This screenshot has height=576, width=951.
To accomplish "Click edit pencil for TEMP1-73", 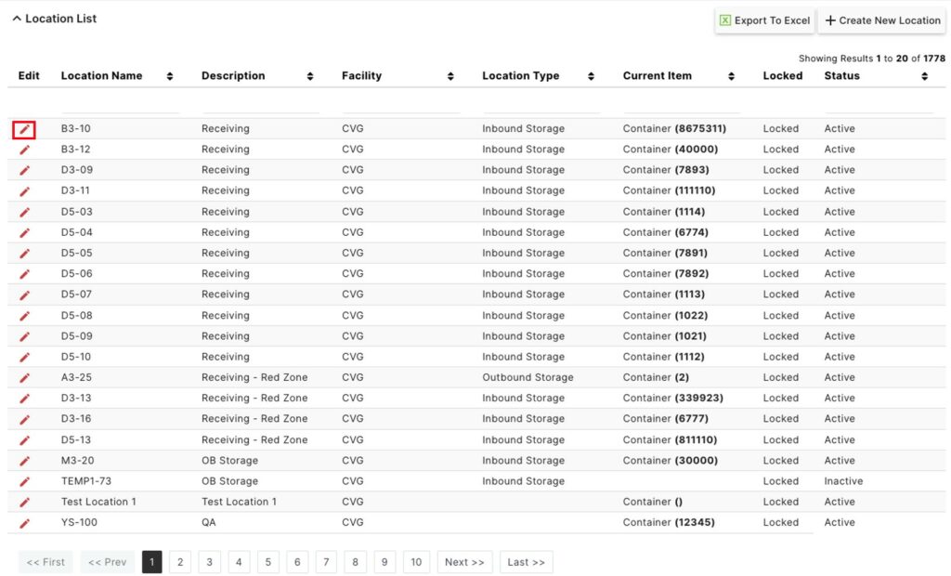I will [24, 481].
